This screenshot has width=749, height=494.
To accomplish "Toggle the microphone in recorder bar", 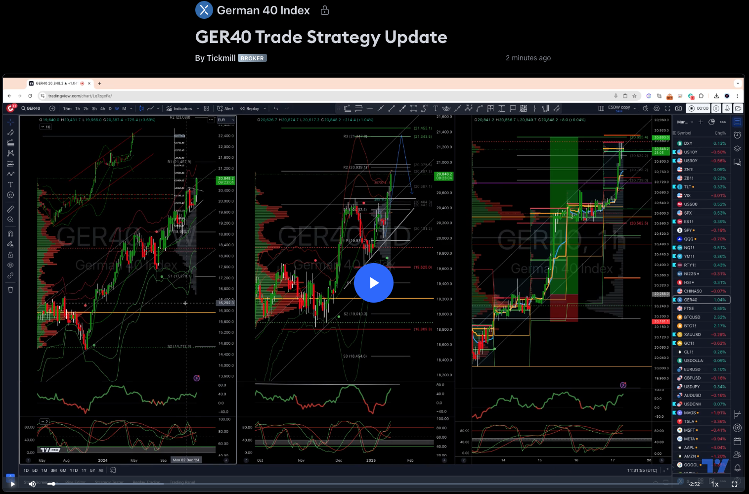I will pyautogui.click(x=727, y=108).
